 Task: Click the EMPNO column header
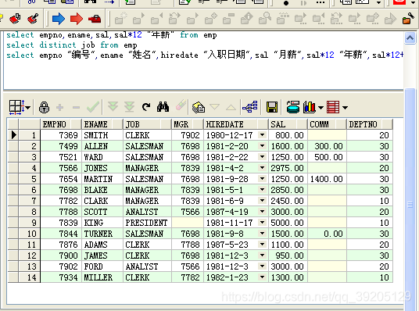61,124
